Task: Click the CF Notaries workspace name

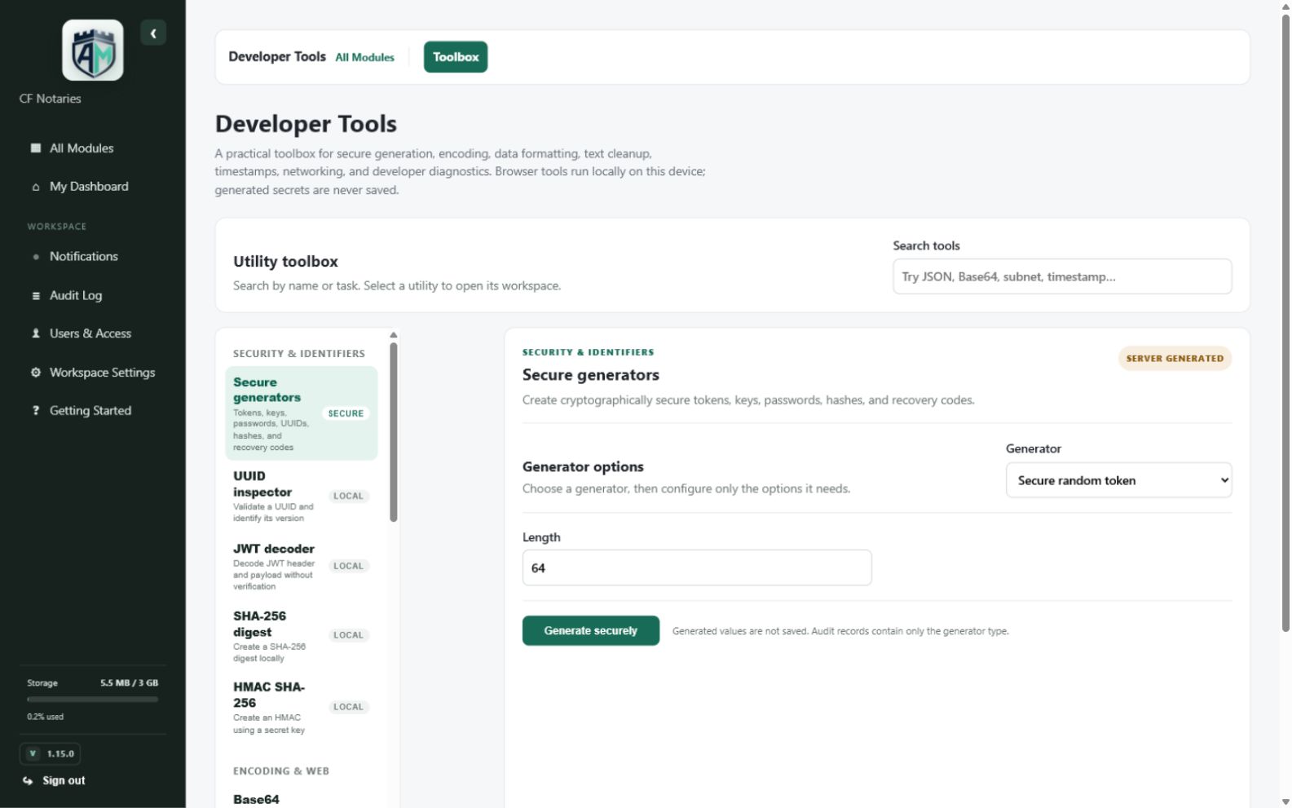Action: 51,99
